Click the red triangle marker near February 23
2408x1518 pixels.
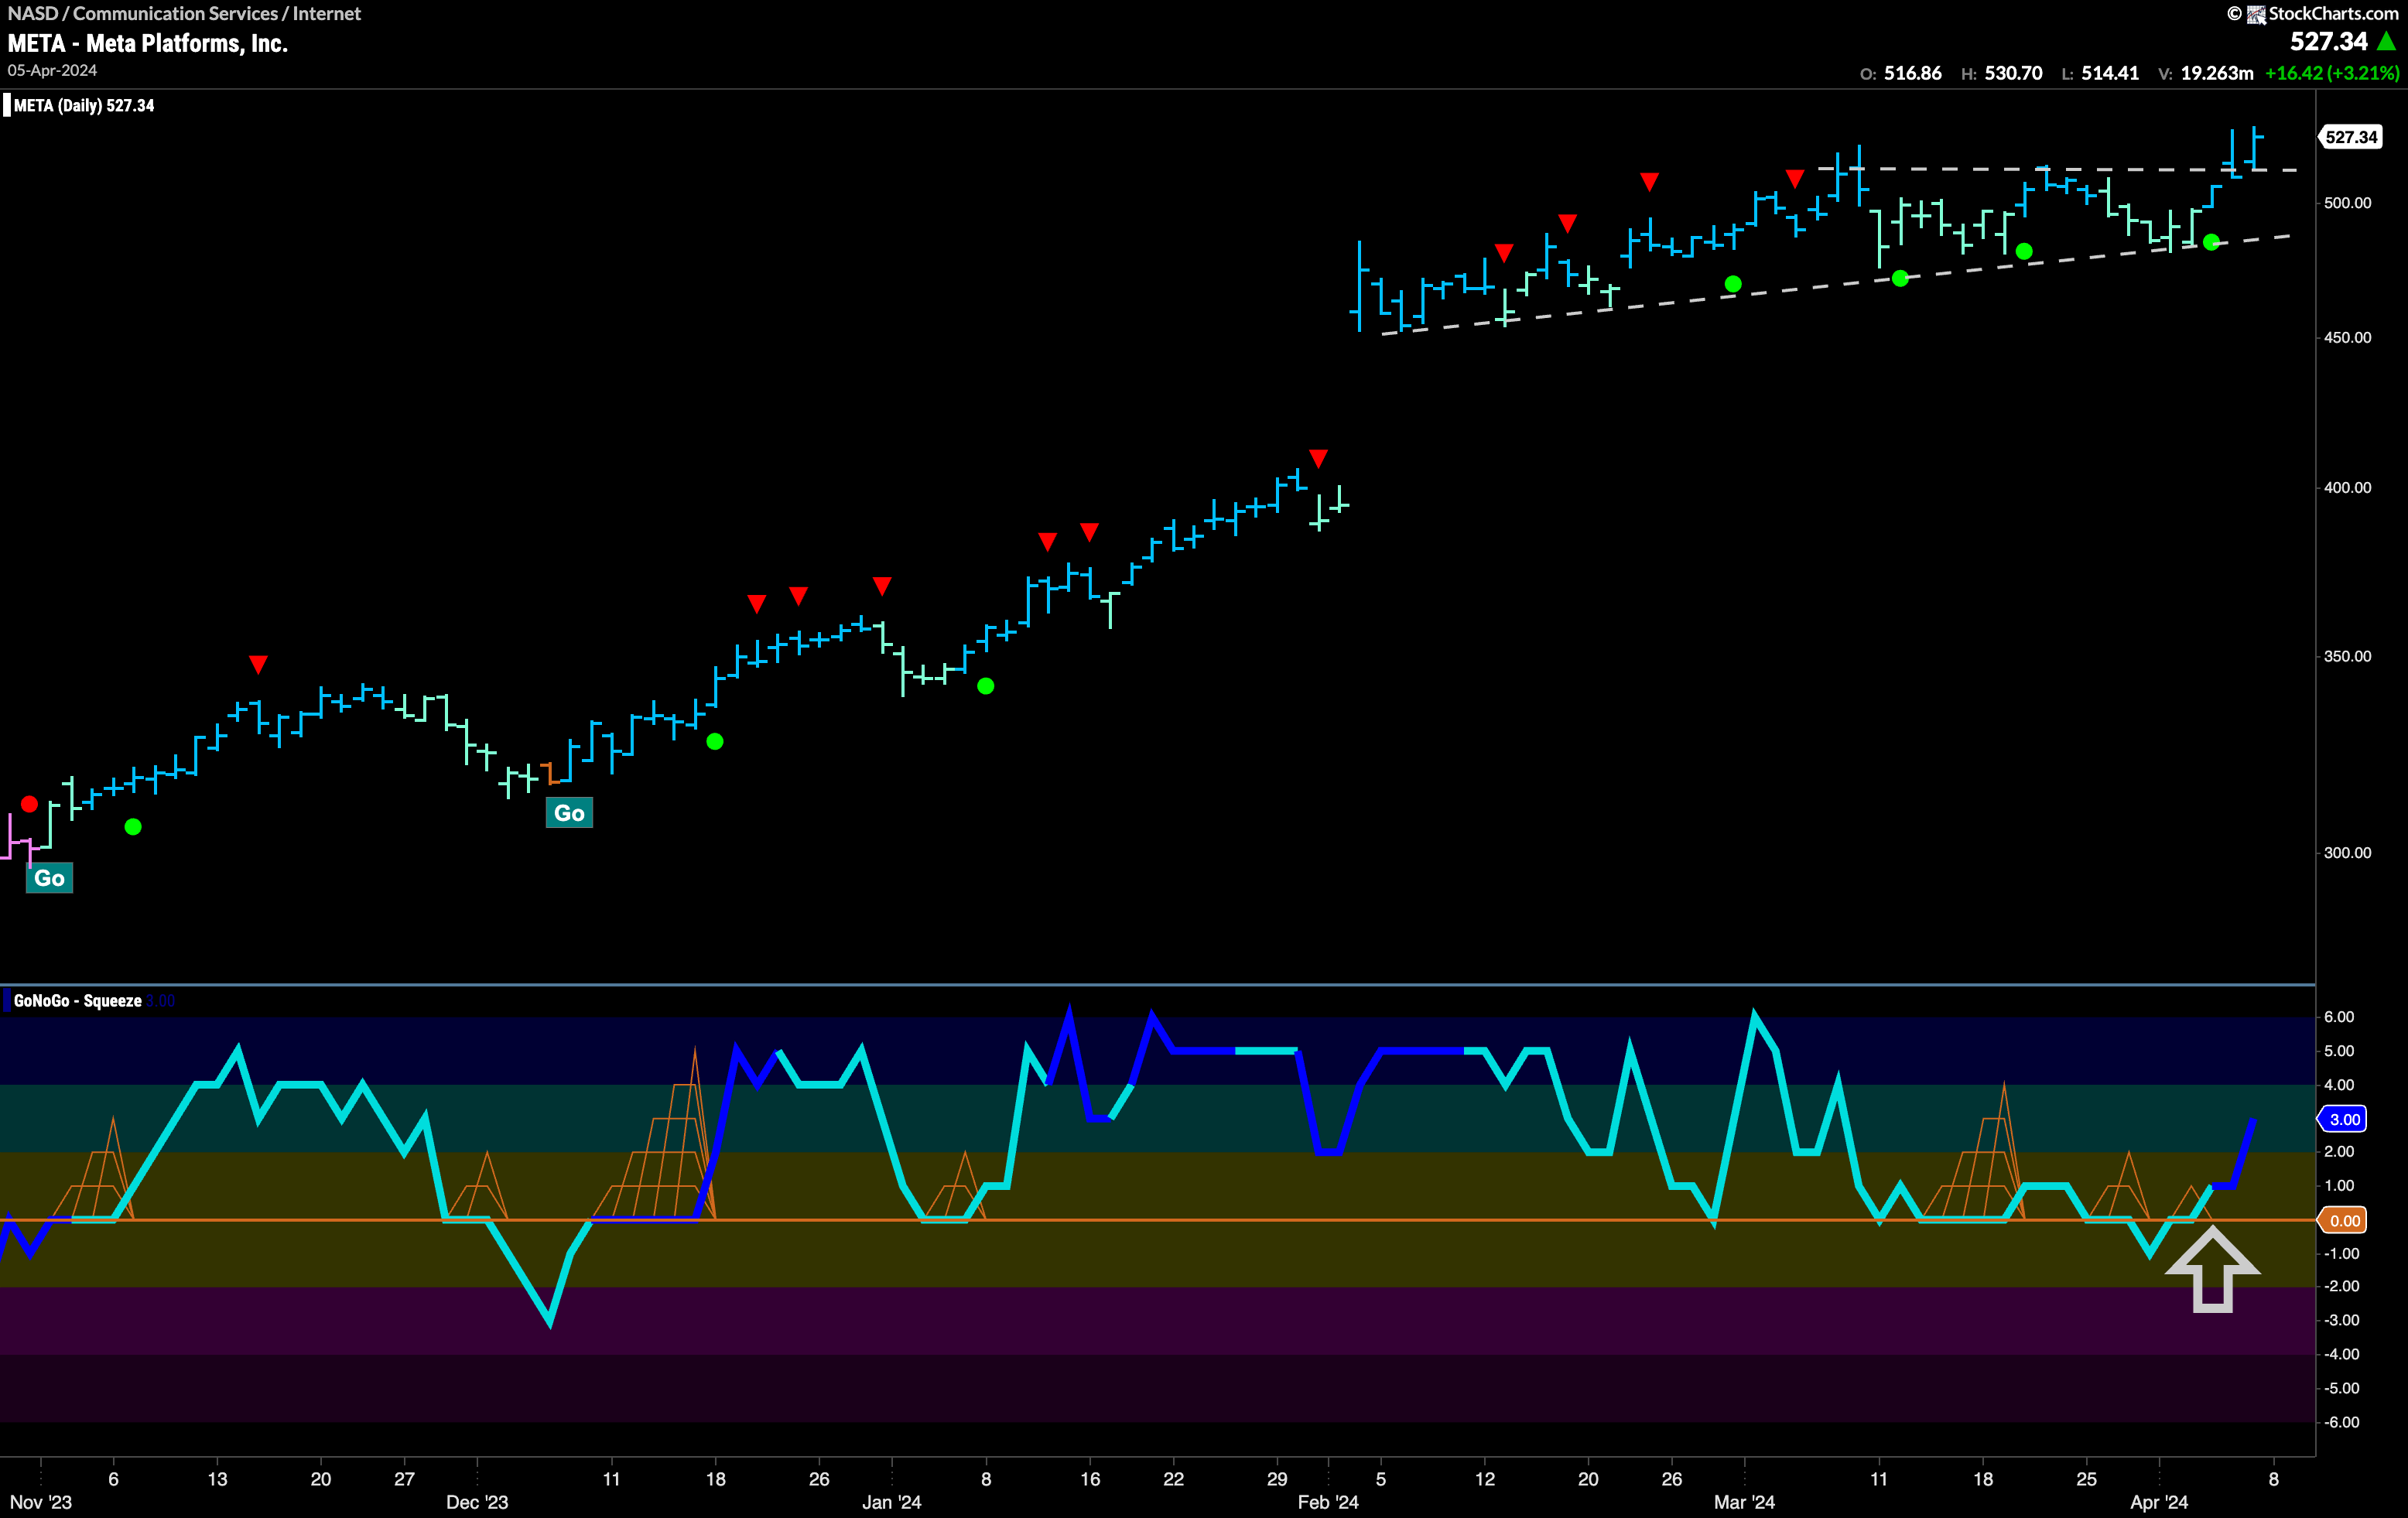click(x=1649, y=182)
